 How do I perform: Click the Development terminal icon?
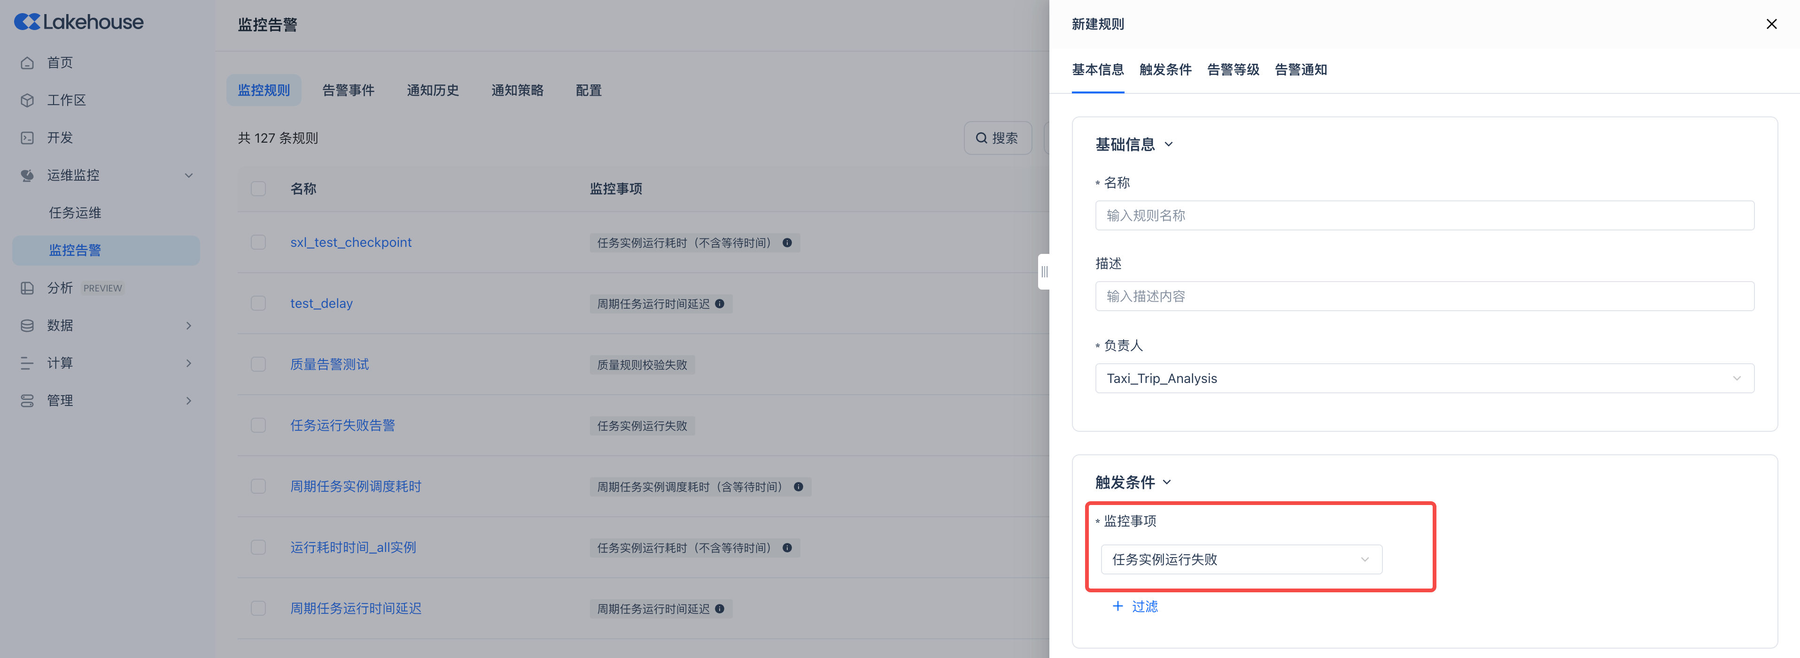27,138
